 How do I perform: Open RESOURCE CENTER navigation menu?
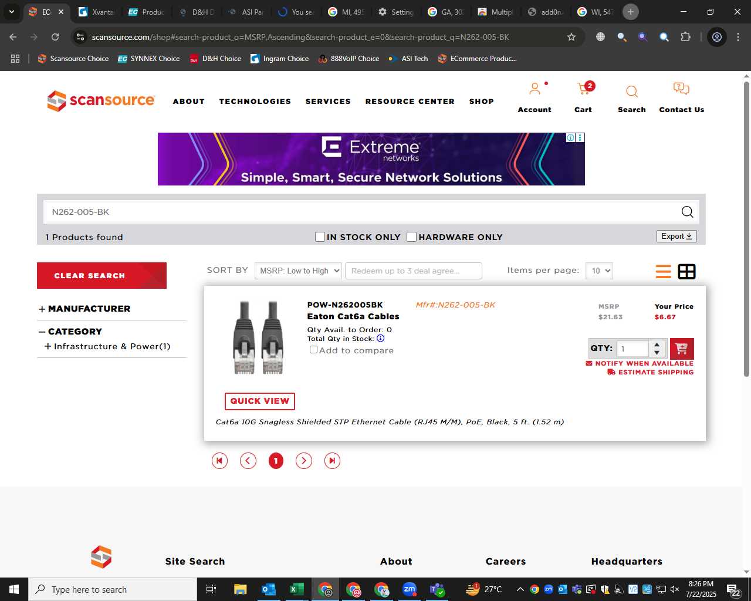(x=410, y=102)
